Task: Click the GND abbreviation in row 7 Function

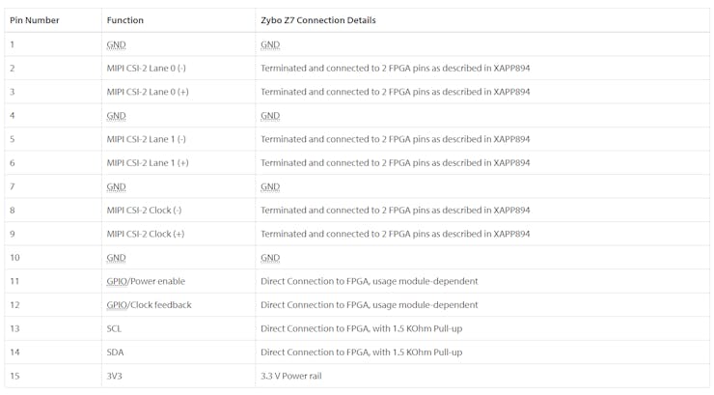Action: (116, 186)
